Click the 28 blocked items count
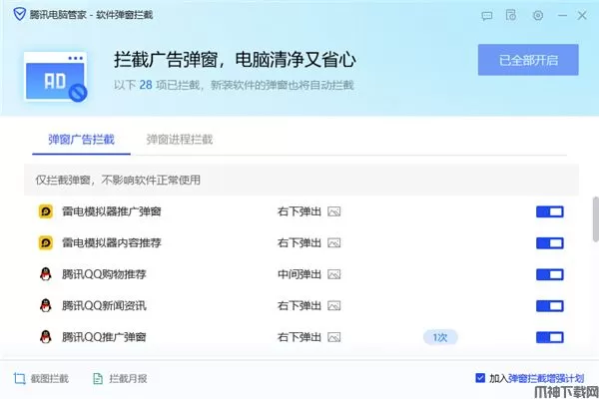This screenshot has height=399, width=599. 146,85
